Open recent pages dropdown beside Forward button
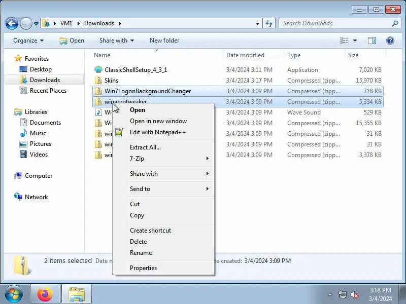Screen dimensions: 406x304 coord(36,24)
